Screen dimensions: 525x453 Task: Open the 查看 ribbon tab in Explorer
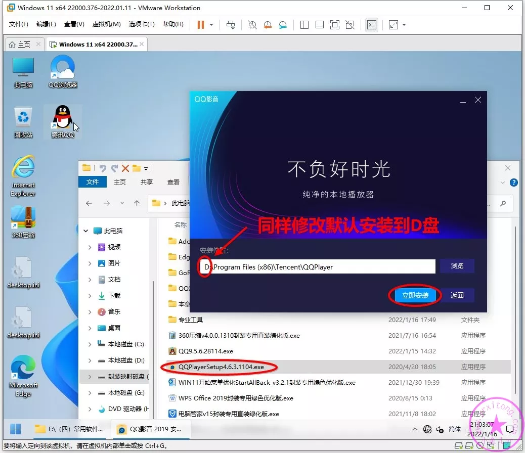[x=173, y=182]
